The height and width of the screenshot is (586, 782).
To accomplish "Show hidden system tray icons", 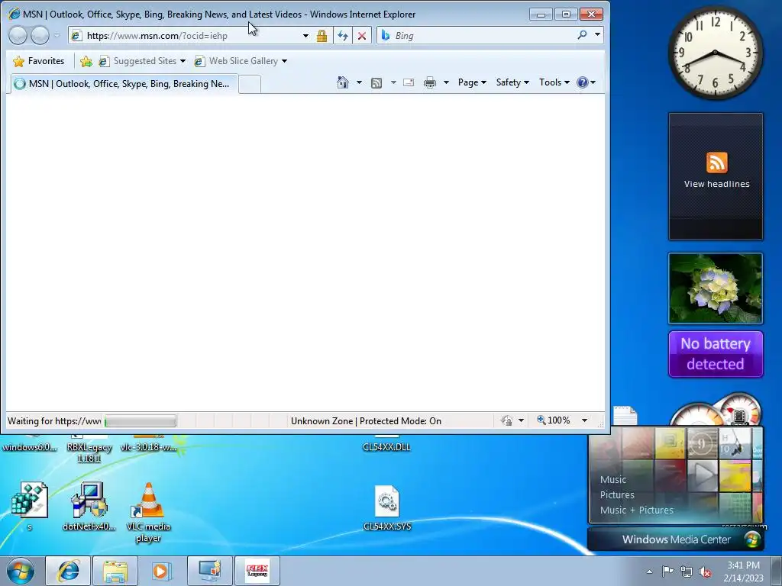I will pos(649,572).
